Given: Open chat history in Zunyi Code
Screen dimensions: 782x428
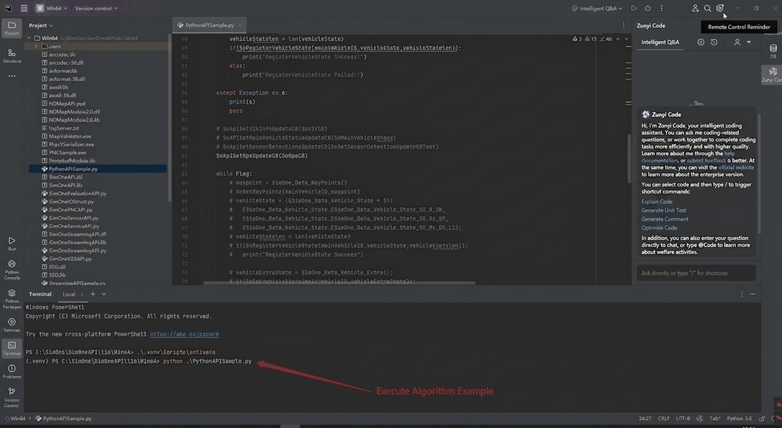Looking at the screenshot, I should coord(714,42).
